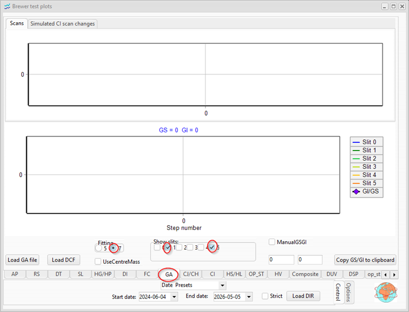This screenshot has height=312, width=409.
Task: Toggle Show slits 1 checkbox
Action: (x=168, y=247)
